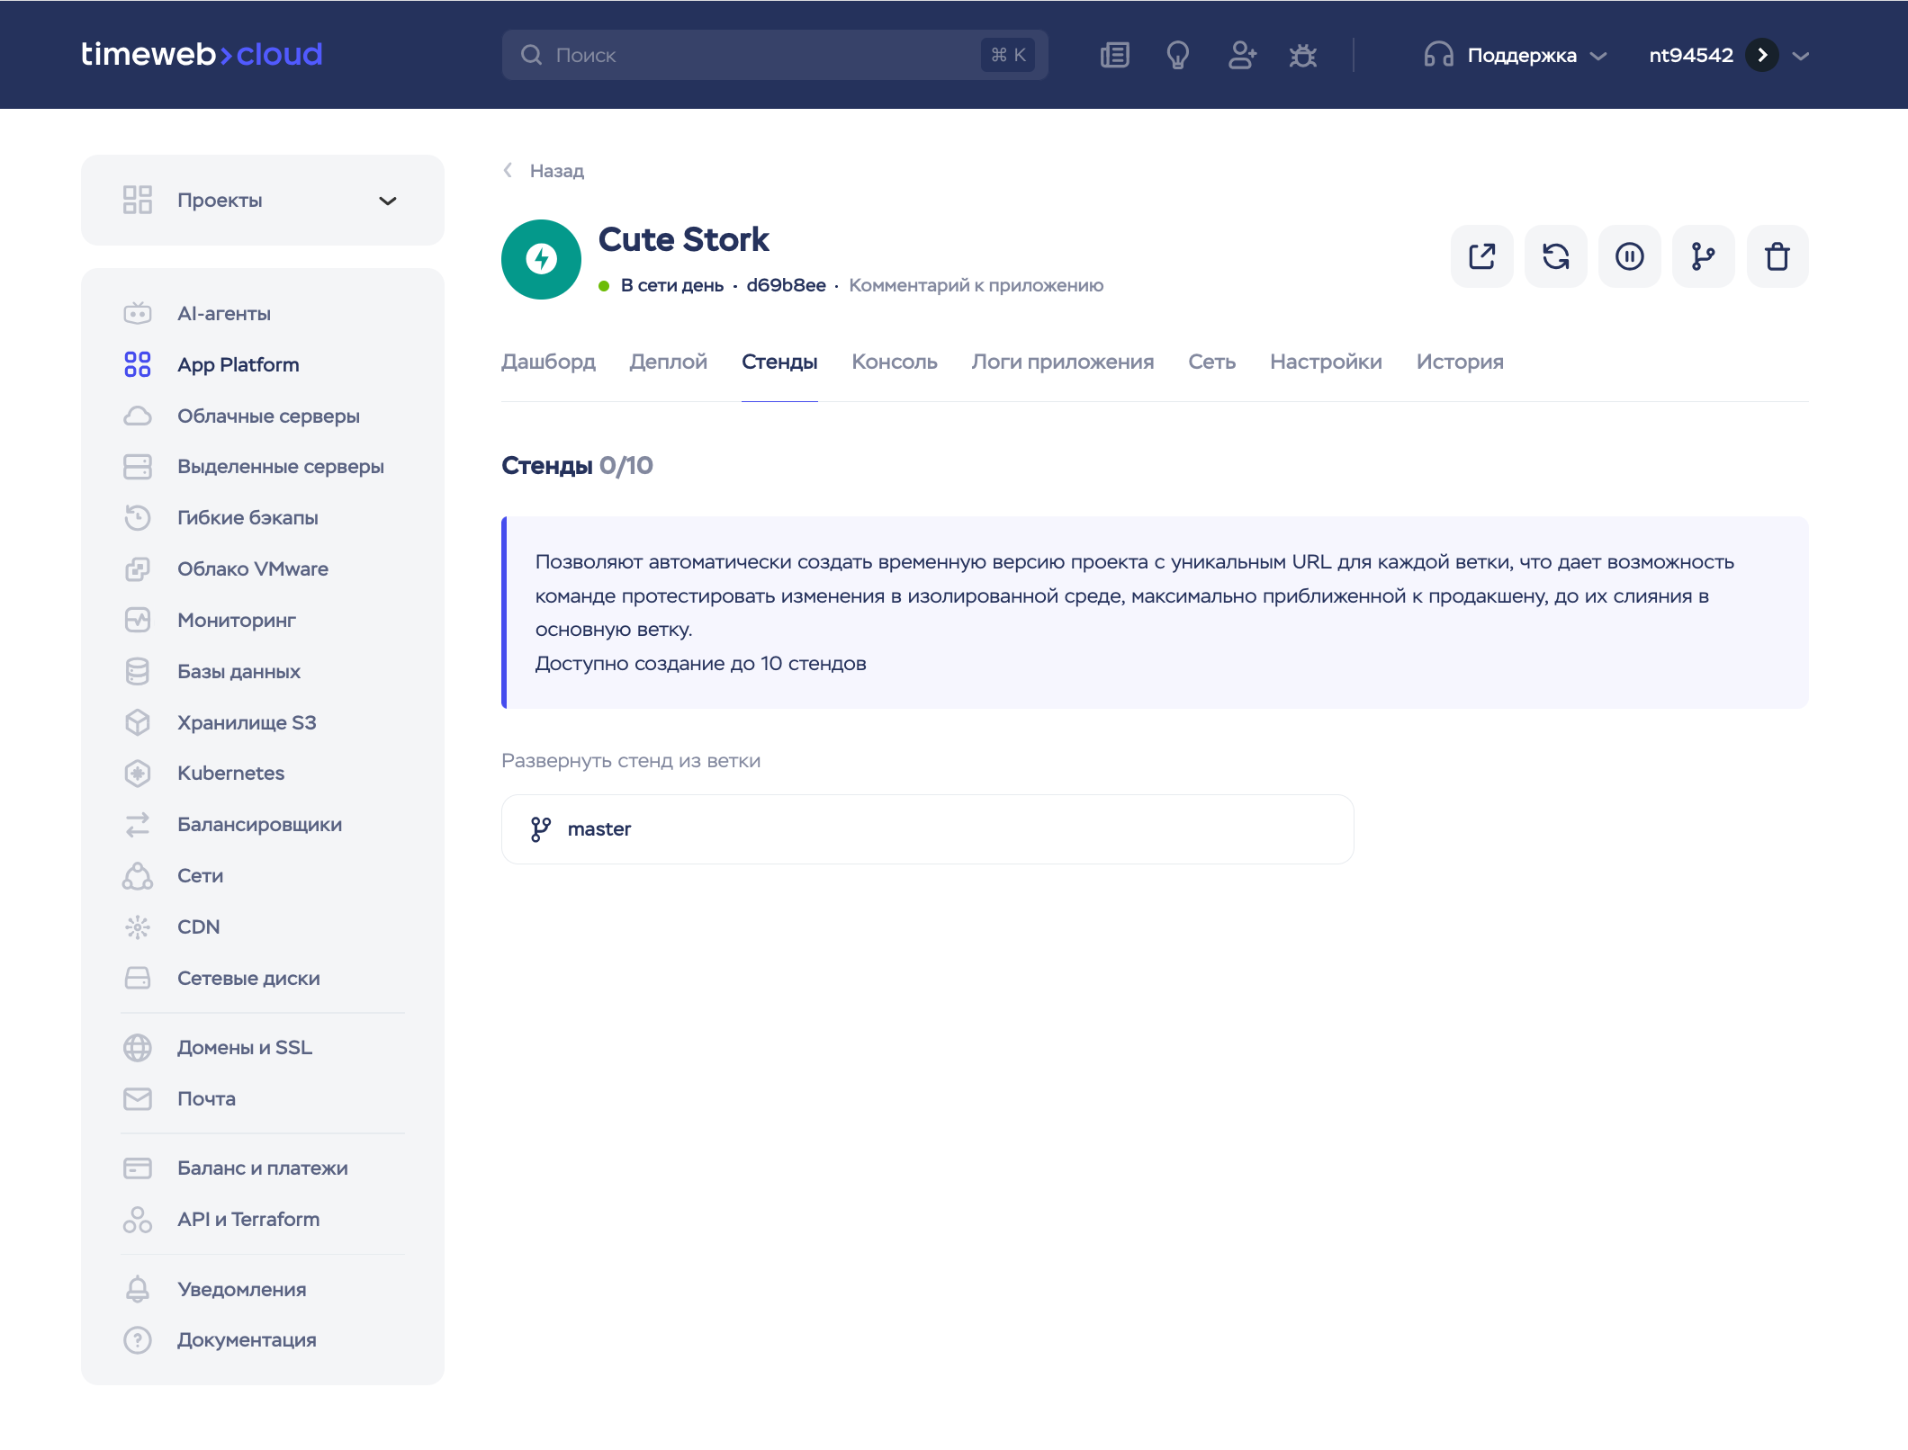Delete the app with trash icon
The image size is (1908, 1450).
tap(1777, 256)
